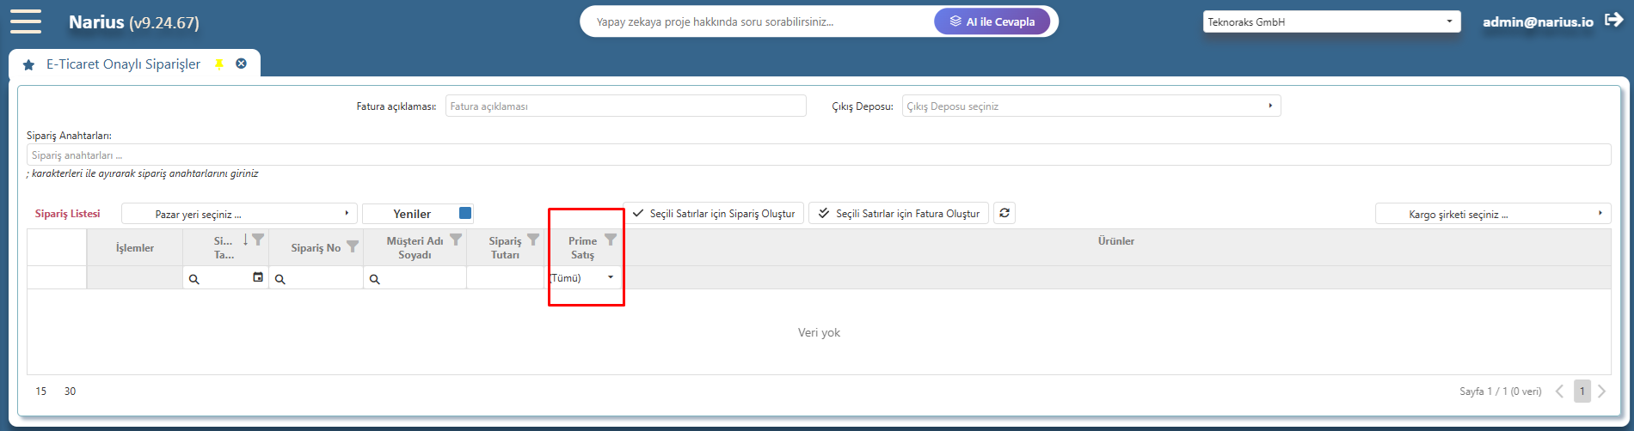1634x431 pixels.
Task: Open filter icon on Müşteri Adı Soyadı column
Action: [456, 240]
